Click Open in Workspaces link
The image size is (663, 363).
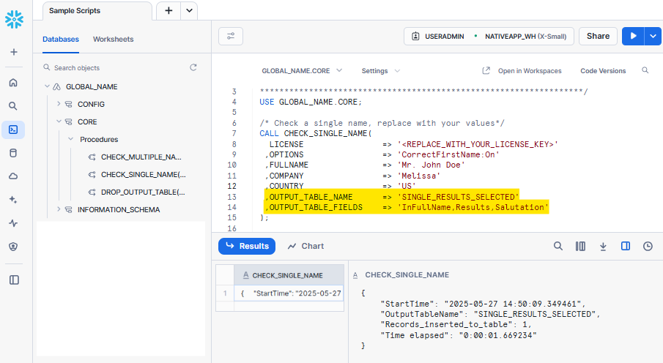[x=522, y=70]
